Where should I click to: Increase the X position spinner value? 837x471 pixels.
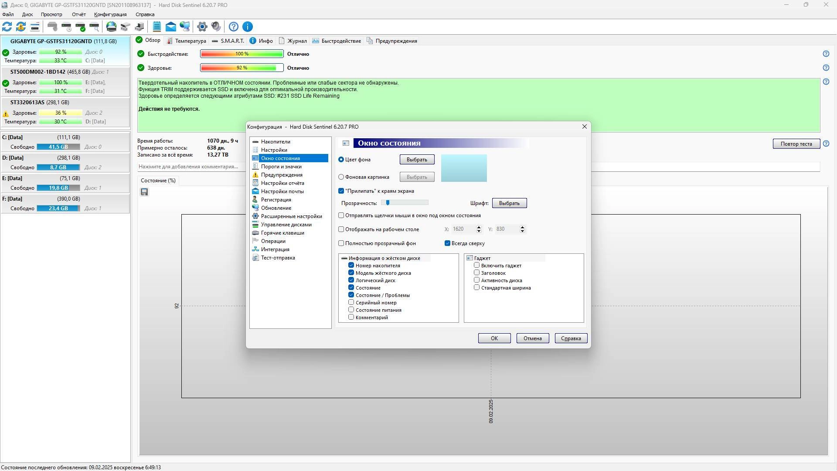(479, 227)
